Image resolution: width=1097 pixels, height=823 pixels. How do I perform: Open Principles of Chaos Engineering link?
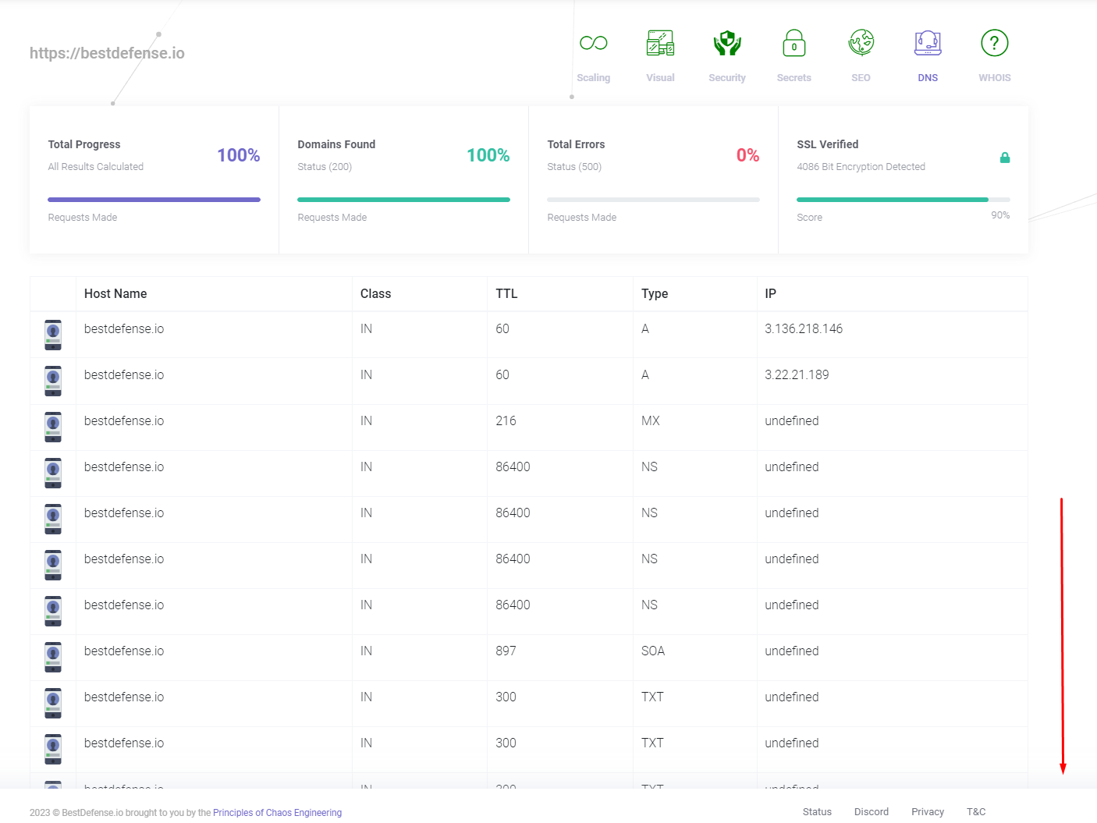[277, 813]
